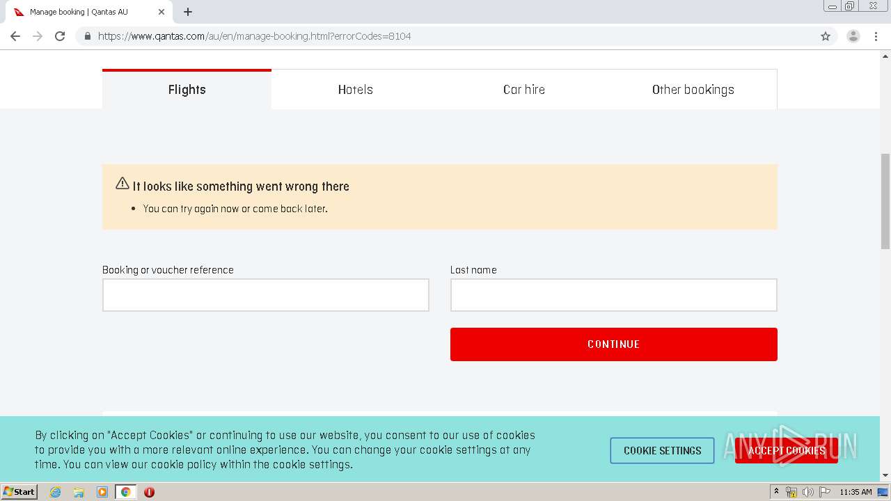The width and height of the screenshot is (891, 501).
Task: Open Windows Explorer folder from taskbar
Action: coord(79,492)
